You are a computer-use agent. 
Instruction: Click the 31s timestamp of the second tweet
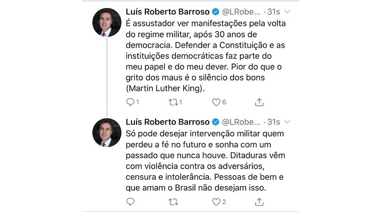coord(273,122)
